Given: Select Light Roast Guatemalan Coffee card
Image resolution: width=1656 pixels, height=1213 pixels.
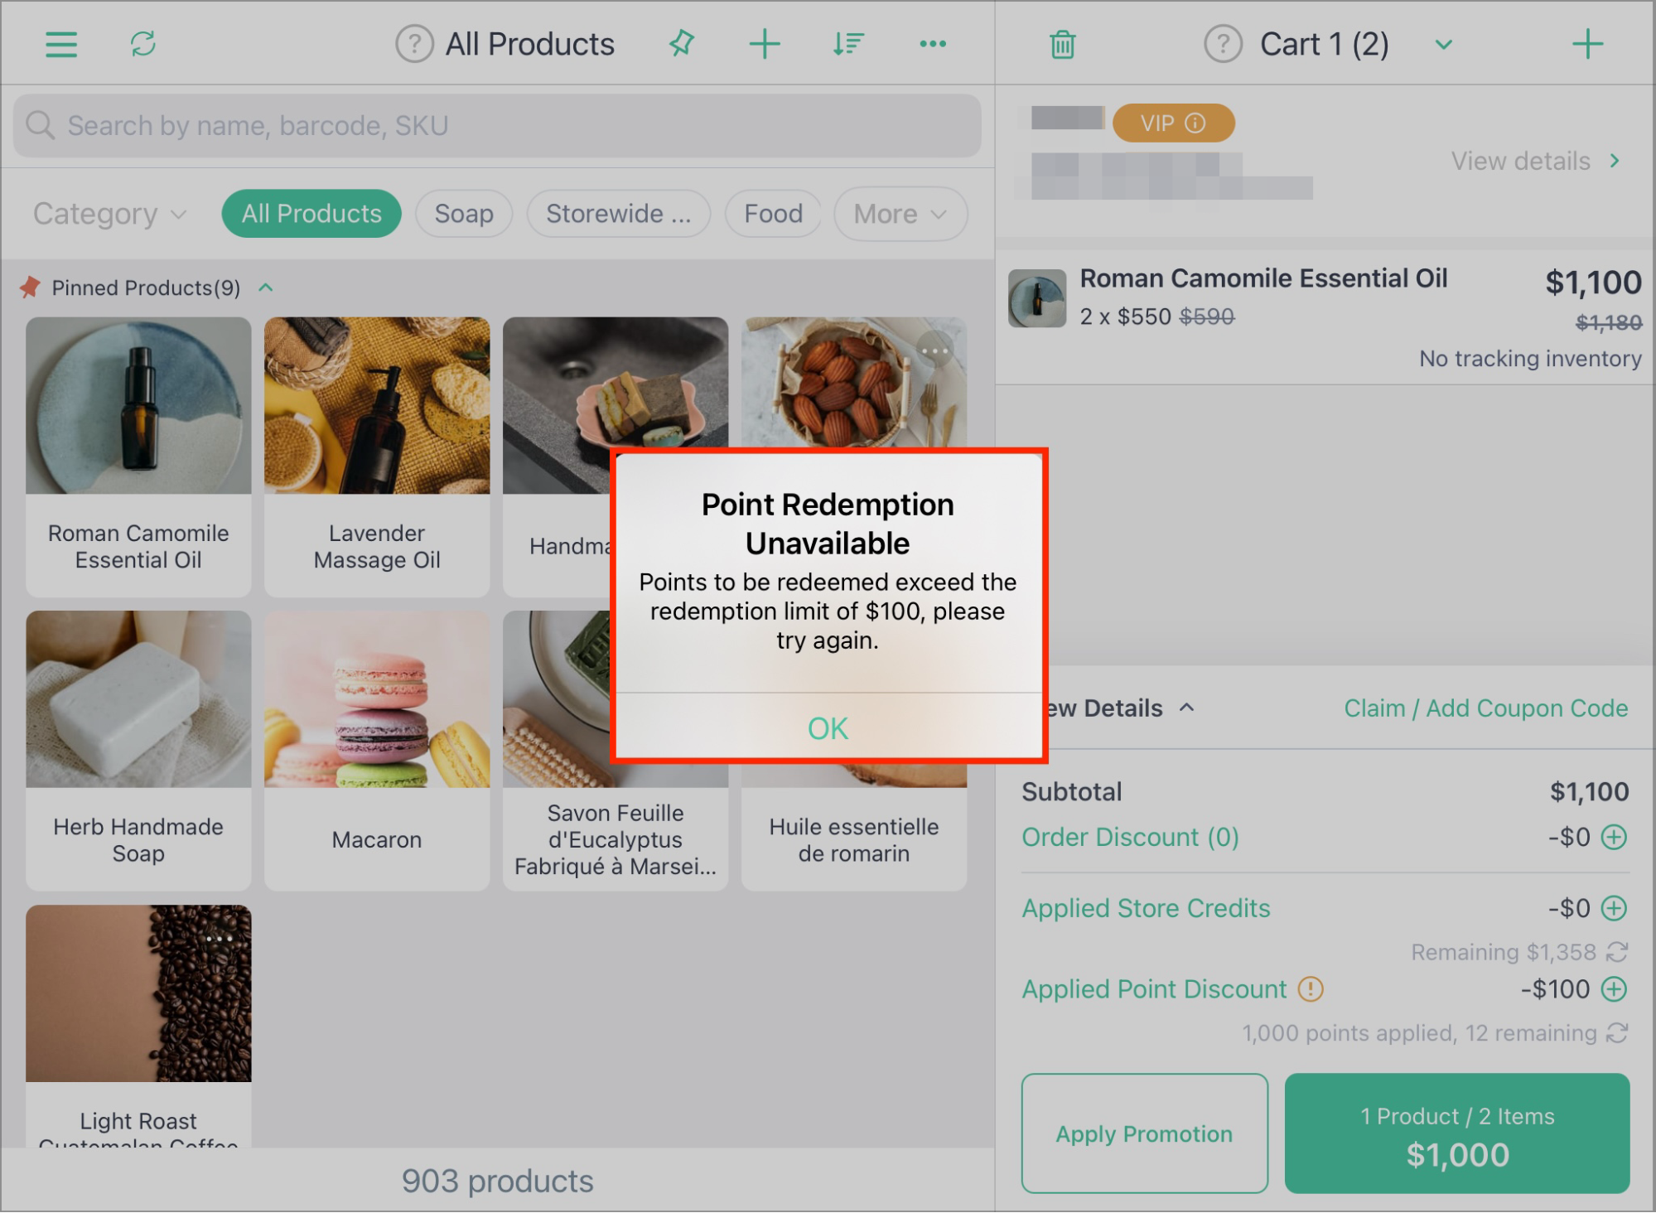Looking at the screenshot, I should pyautogui.click(x=138, y=1026).
